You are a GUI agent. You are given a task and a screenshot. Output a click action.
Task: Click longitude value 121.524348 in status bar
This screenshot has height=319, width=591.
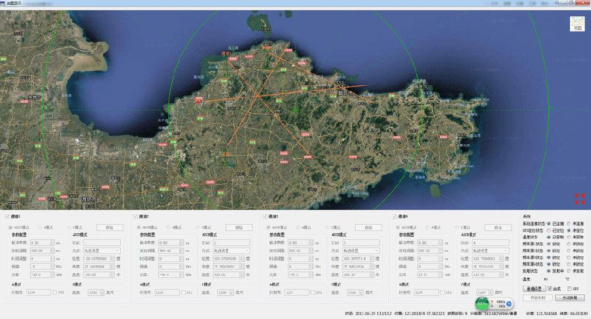pyautogui.click(x=546, y=313)
